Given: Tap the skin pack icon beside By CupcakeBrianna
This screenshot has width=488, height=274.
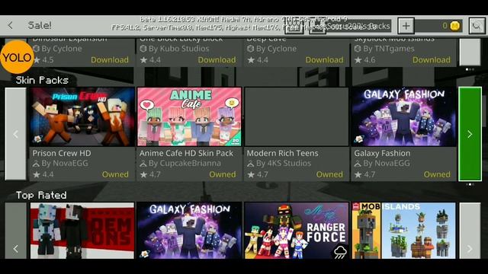Looking at the screenshot, I should pos(143,164).
